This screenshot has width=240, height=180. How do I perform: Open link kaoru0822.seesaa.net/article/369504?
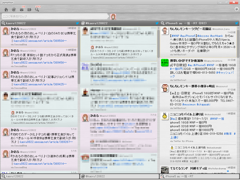40,41
